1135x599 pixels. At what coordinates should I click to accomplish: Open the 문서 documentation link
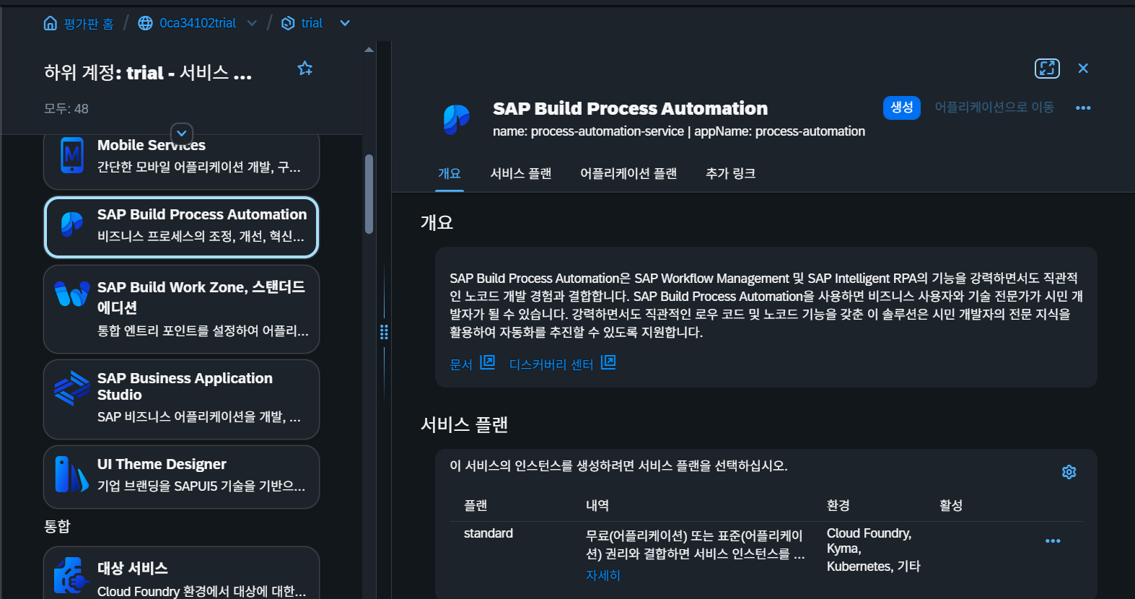point(461,365)
